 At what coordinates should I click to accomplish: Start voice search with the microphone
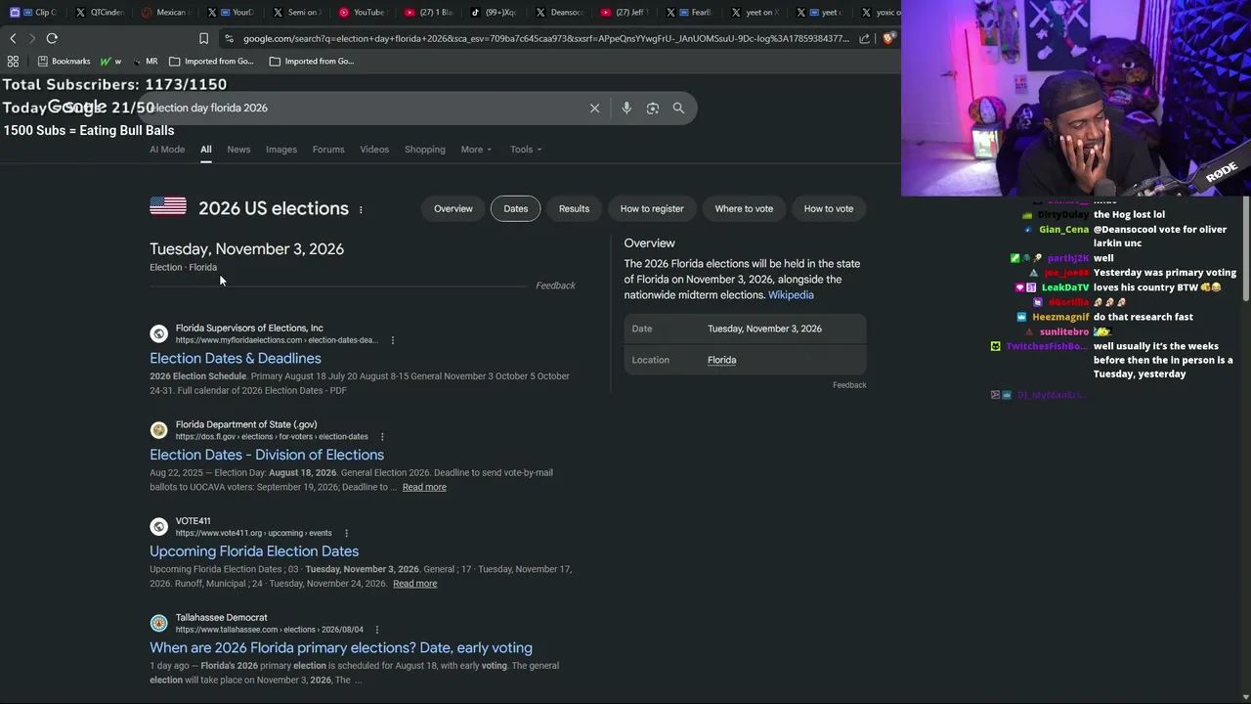click(626, 108)
